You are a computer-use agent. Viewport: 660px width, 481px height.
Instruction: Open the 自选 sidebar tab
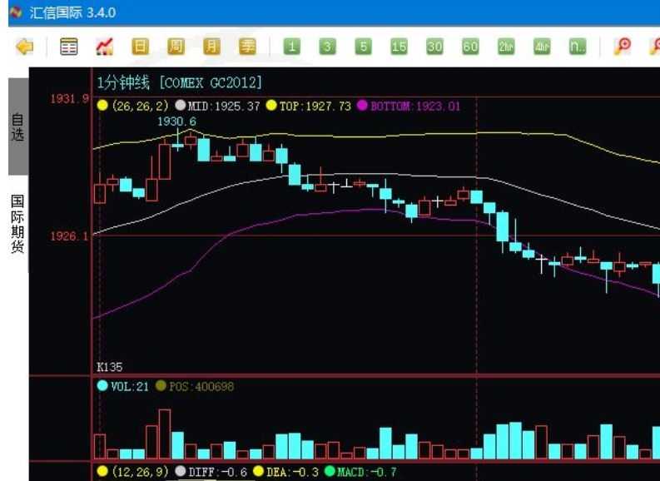point(18,126)
